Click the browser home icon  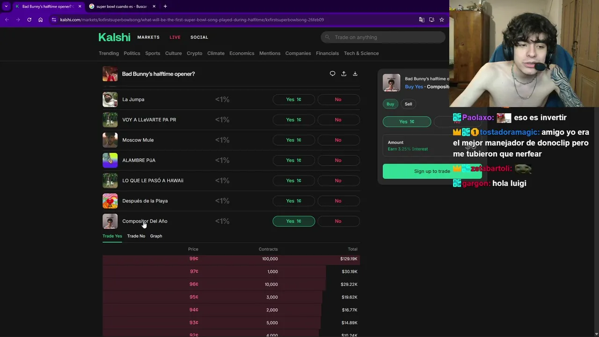coord(40,20)
